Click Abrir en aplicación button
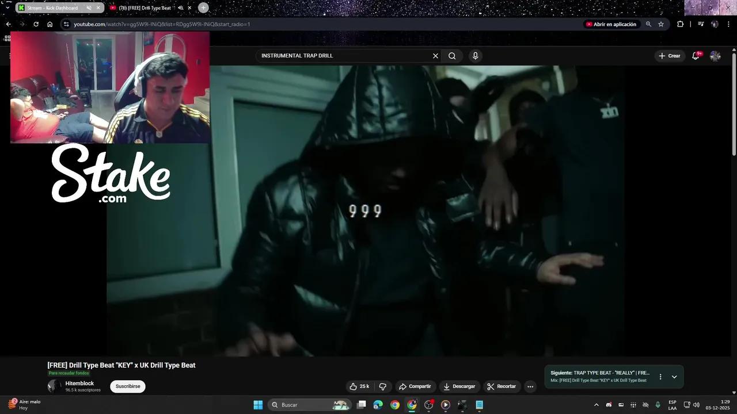The width and height of the screenshot is (737, 414). click(x=611, y=24)
